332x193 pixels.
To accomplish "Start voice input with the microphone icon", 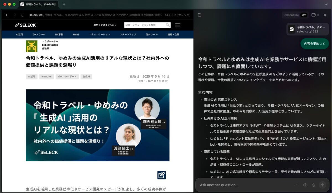I will pos(314,185).
